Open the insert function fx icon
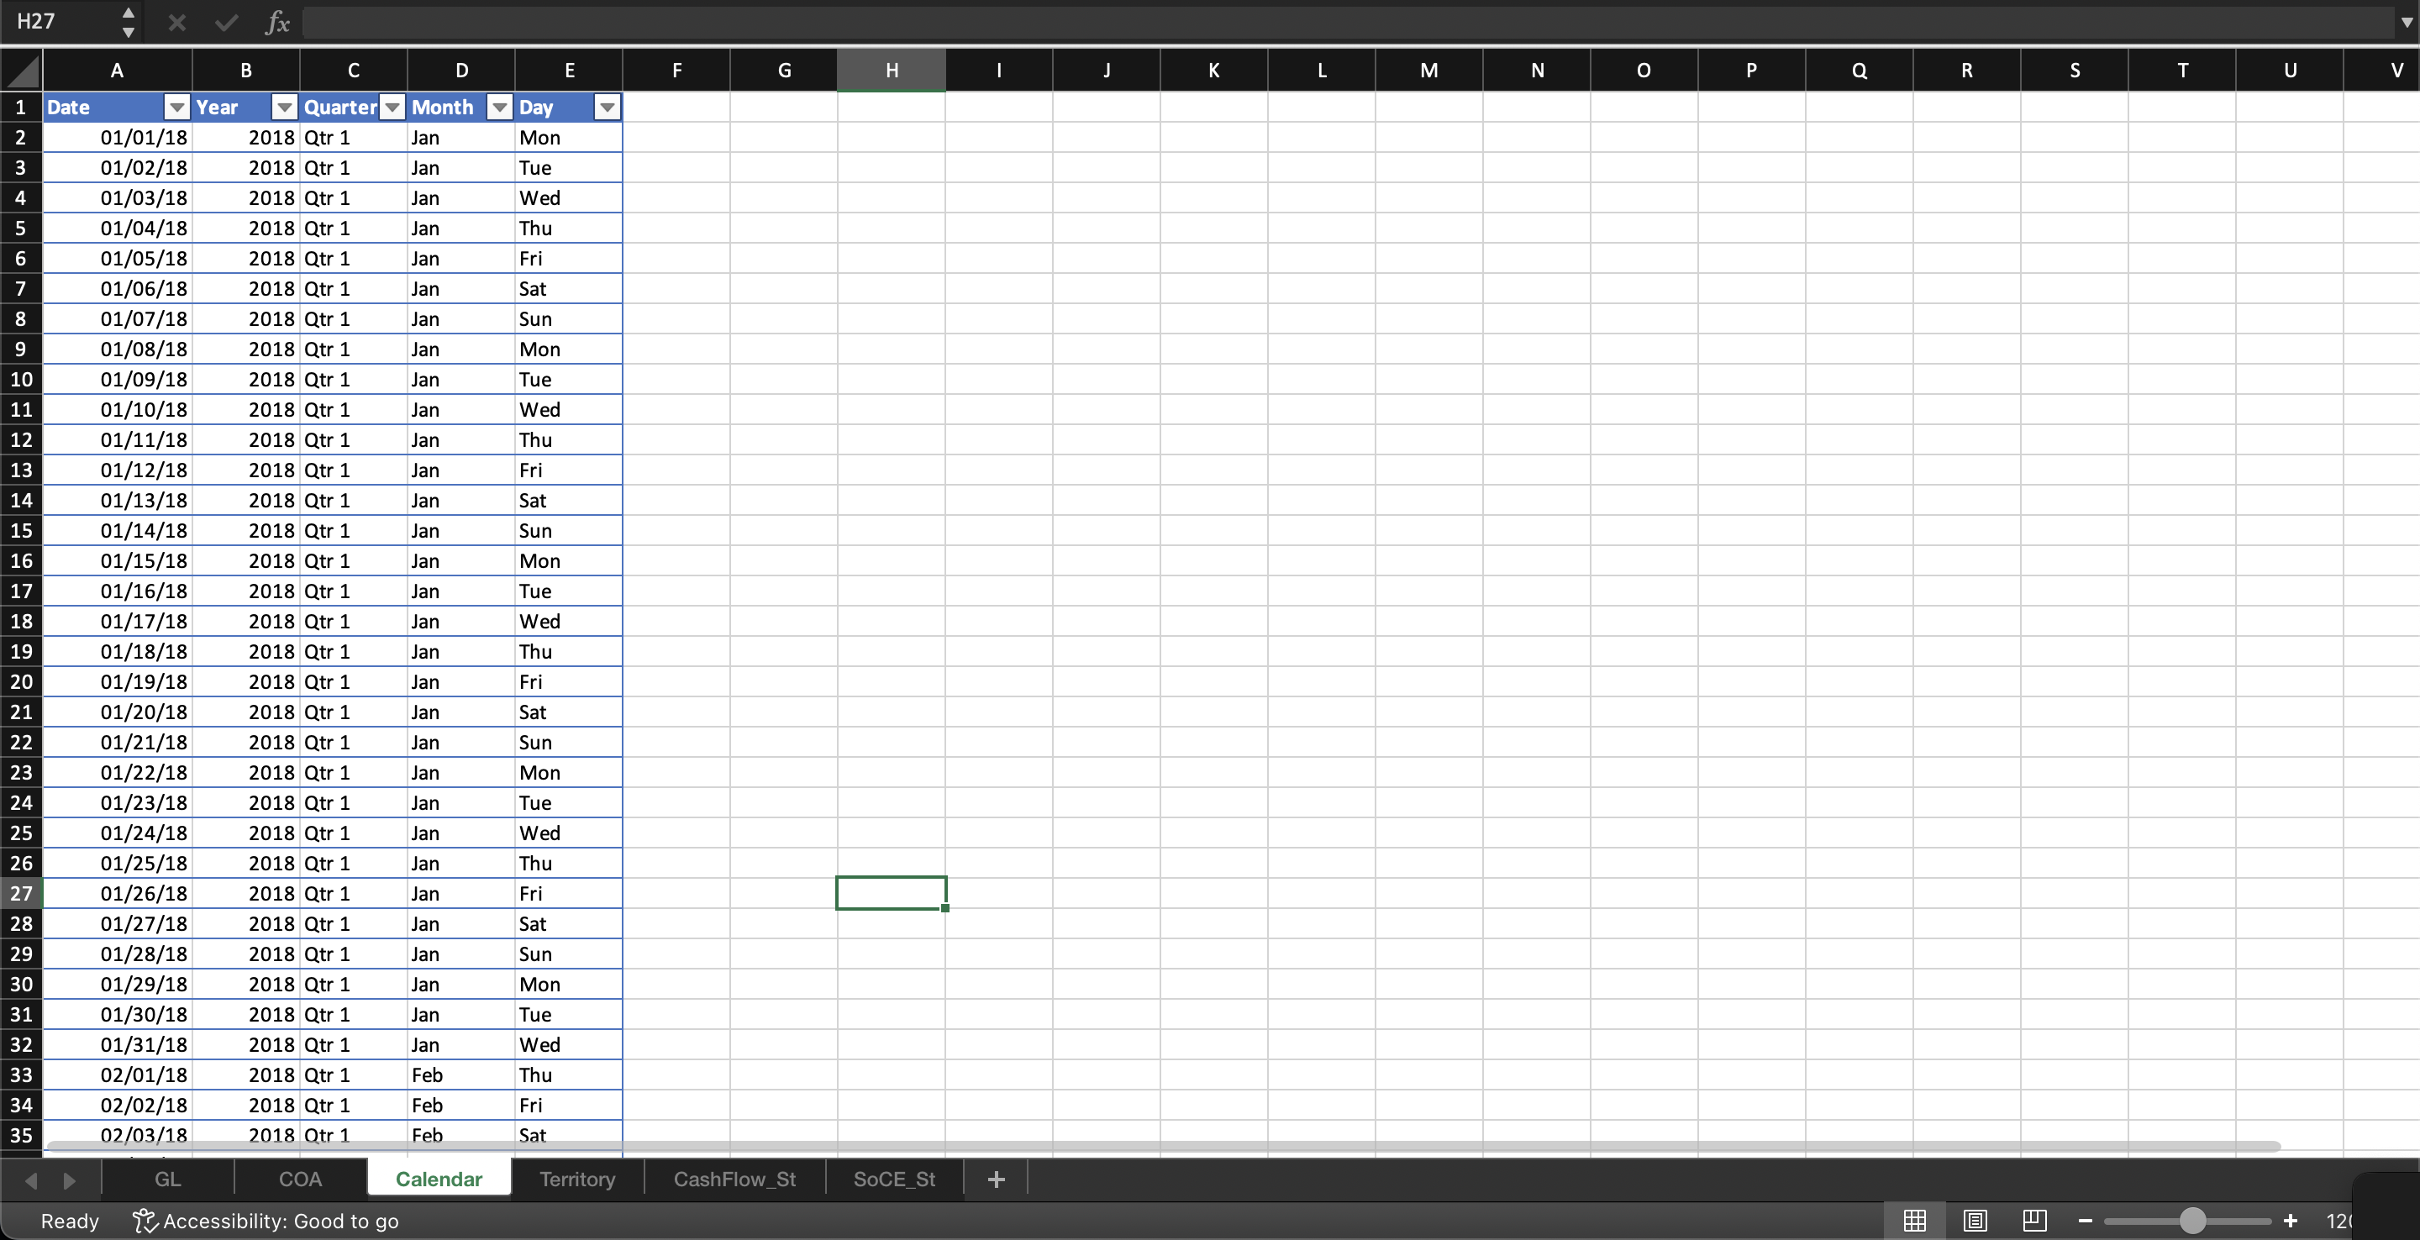 pos(276,22)
